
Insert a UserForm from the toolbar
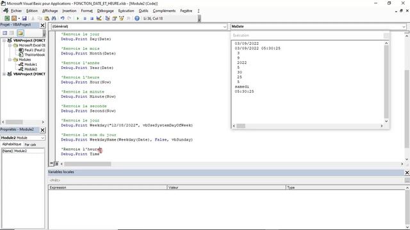[14, 19]
